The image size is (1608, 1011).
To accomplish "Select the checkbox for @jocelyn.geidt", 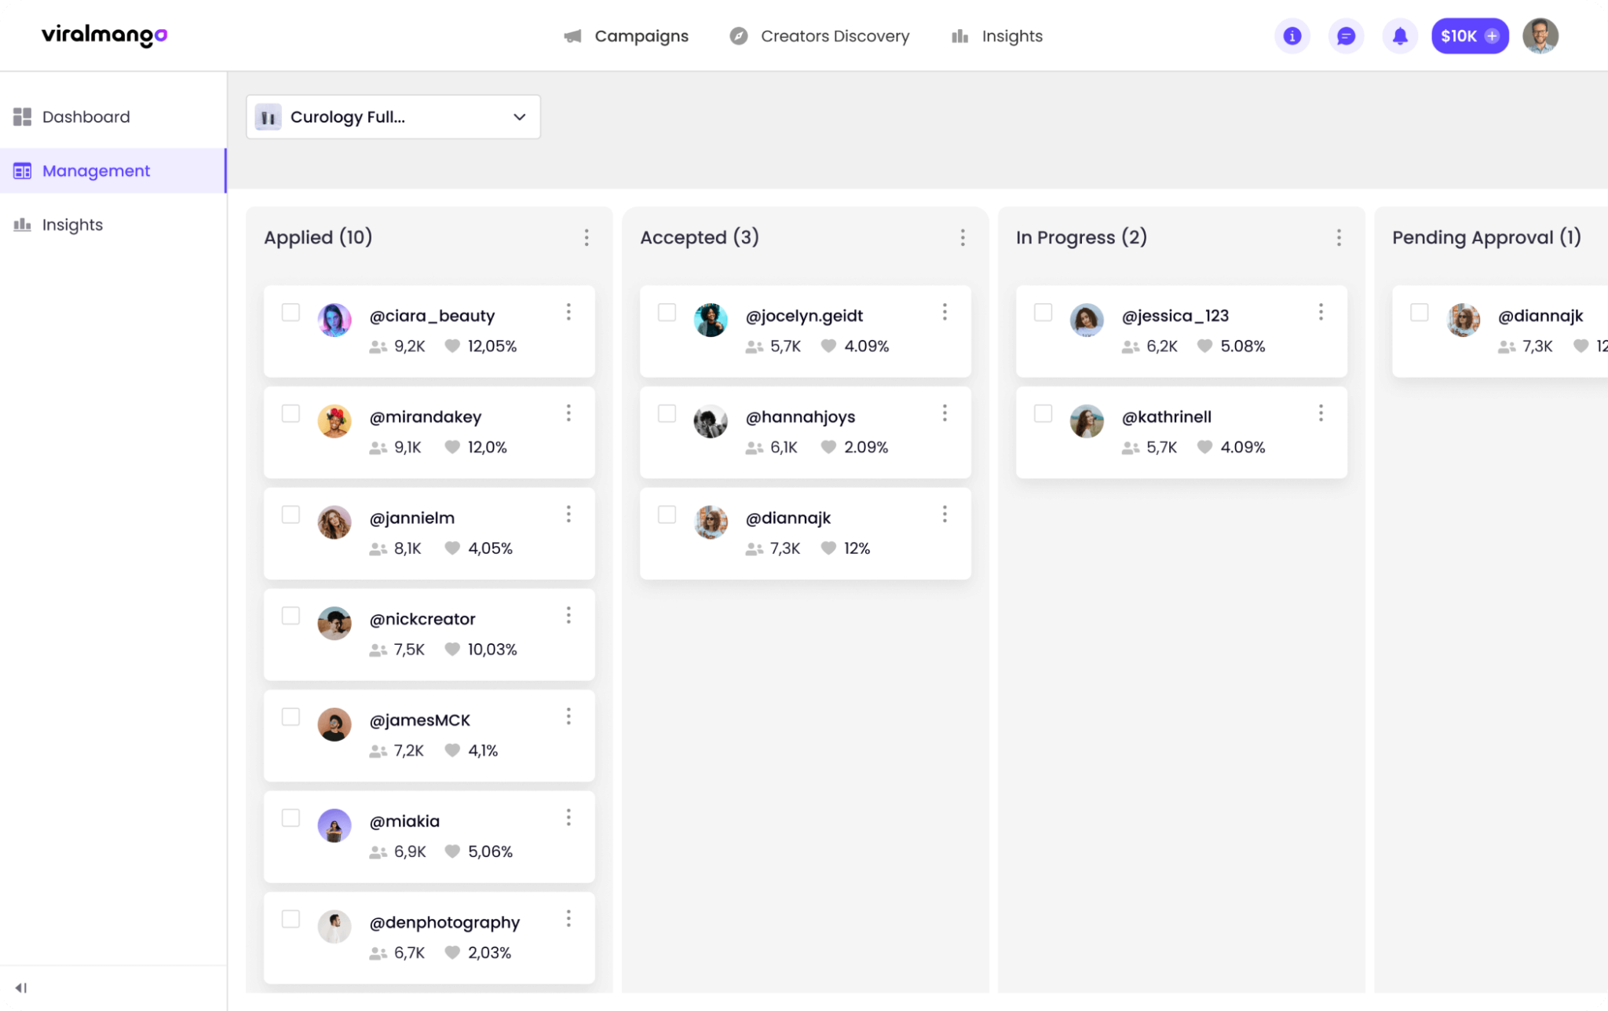I will point(667,312).
